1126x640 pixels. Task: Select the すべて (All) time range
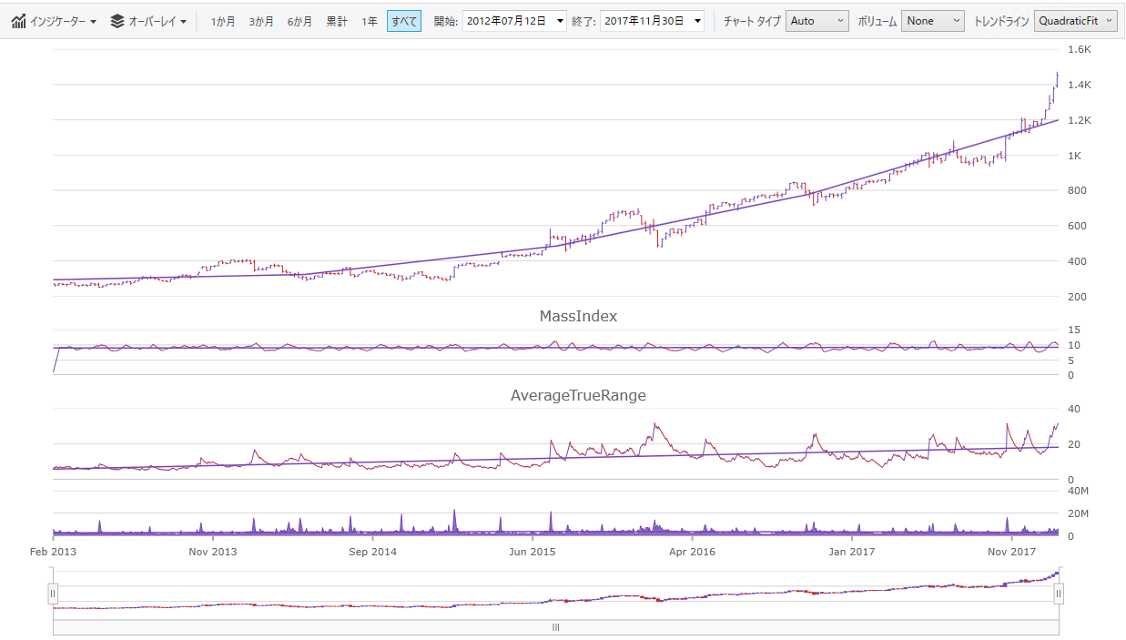coord(403,20)
